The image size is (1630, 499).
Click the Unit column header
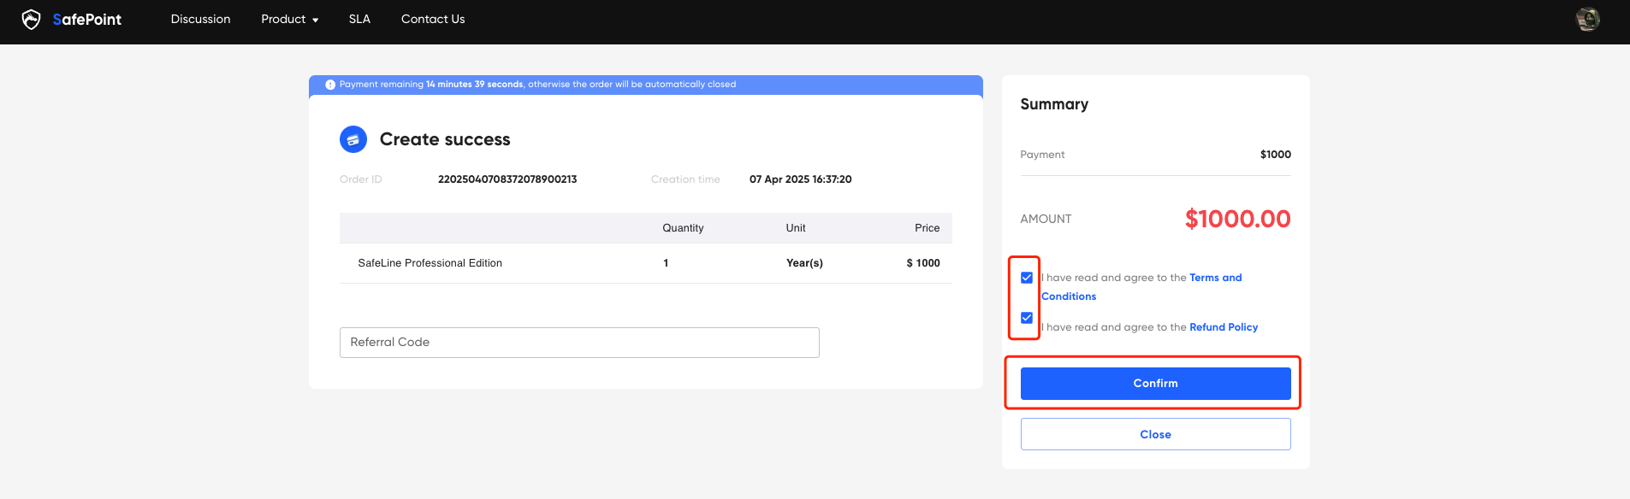796,228
